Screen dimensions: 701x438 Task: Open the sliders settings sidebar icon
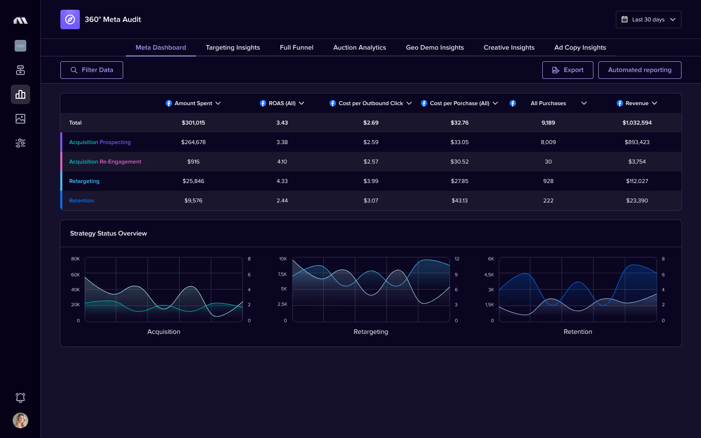(20, 143)
